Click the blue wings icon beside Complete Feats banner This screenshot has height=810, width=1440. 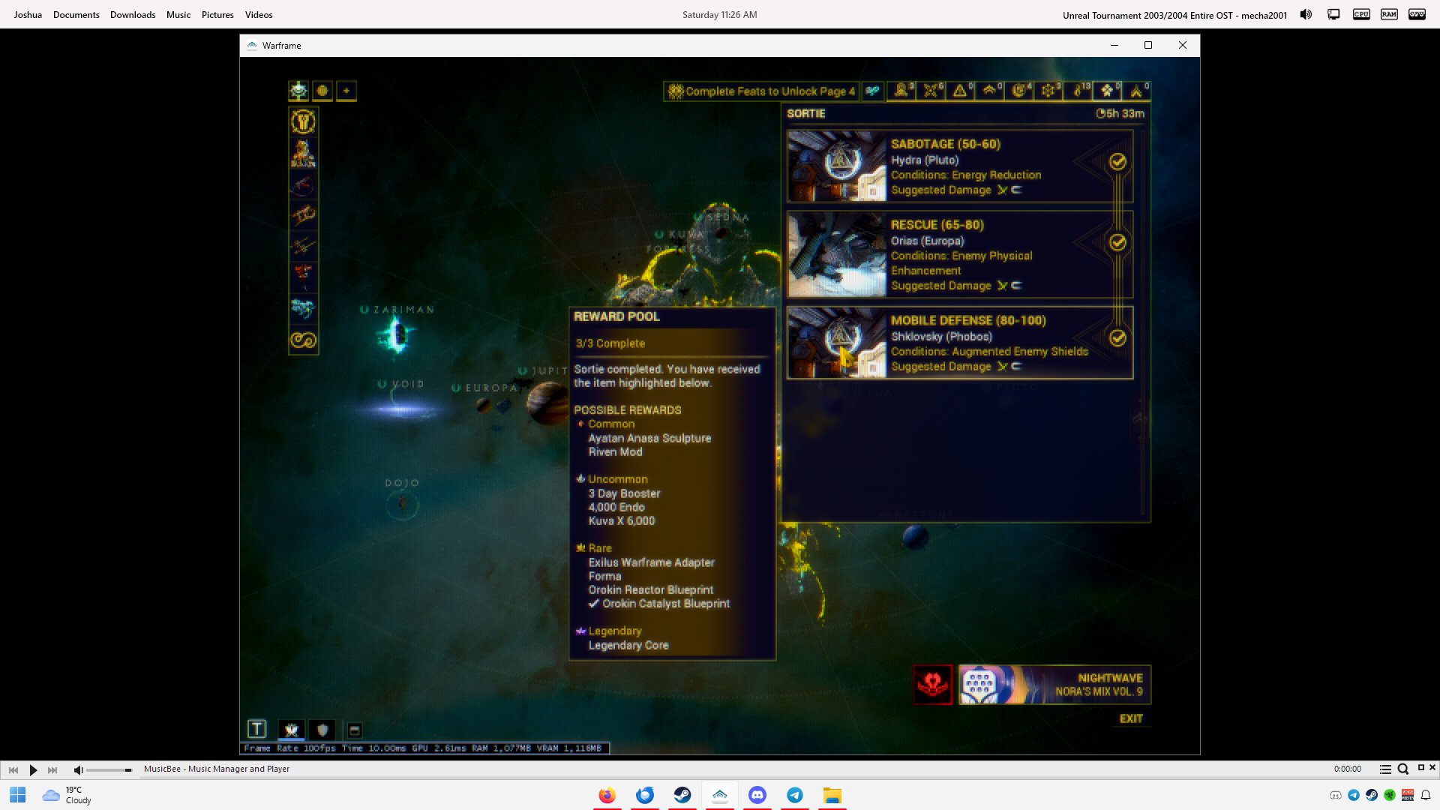point(872,91)
